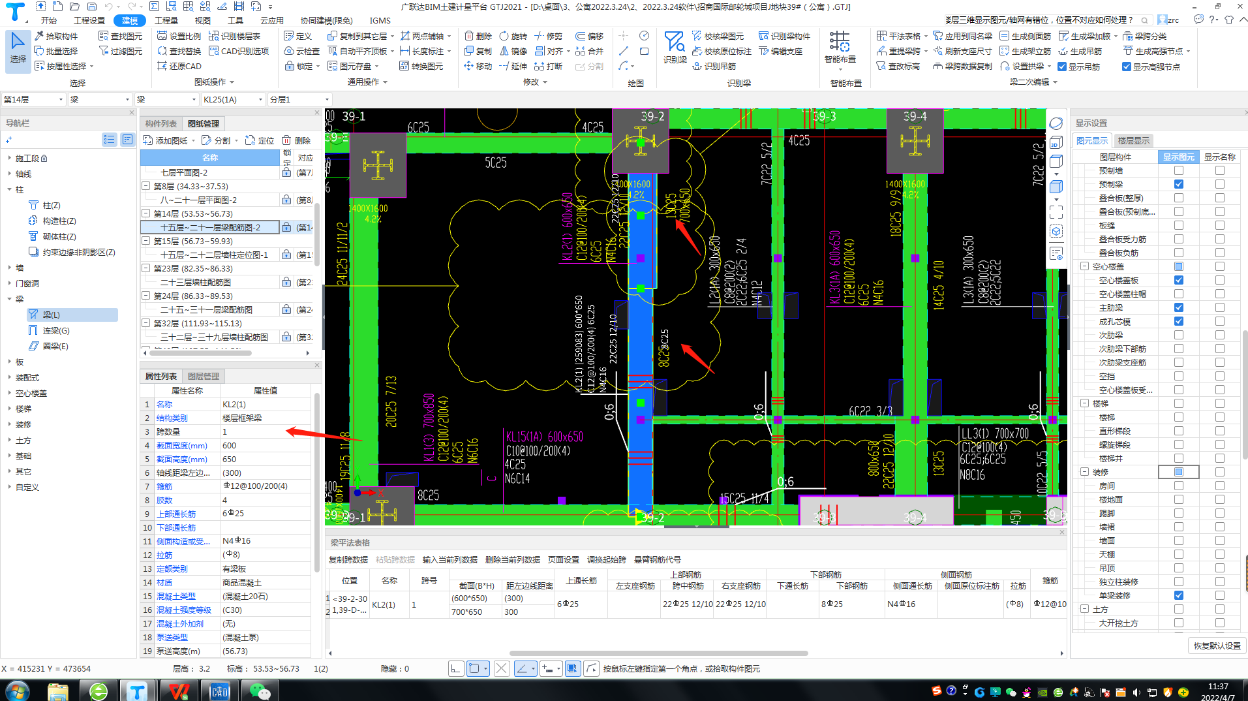
Task: Collapse the 楼梯 group in display settings
Action: pos(1084,403)
